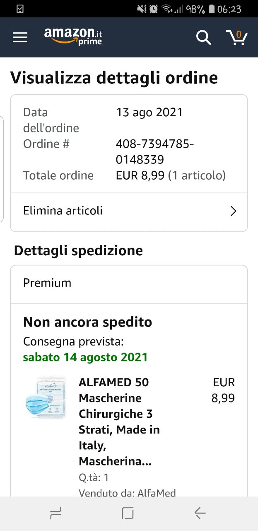Open the shopping cart icon
Image resolution: width=258 pixels, height=531 pixels.
pos(236,37)
